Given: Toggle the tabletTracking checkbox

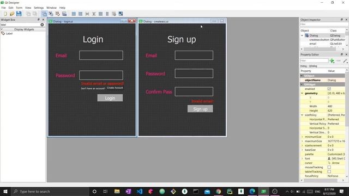Looking at the screenshot, I should click(x=329, y=171).
